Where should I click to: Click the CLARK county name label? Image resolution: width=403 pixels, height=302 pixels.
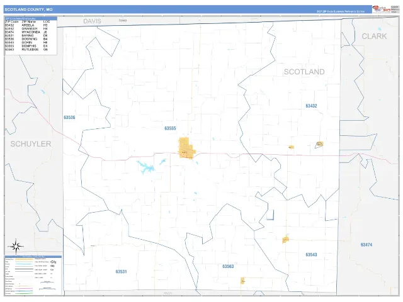click(x=374, y=36)
